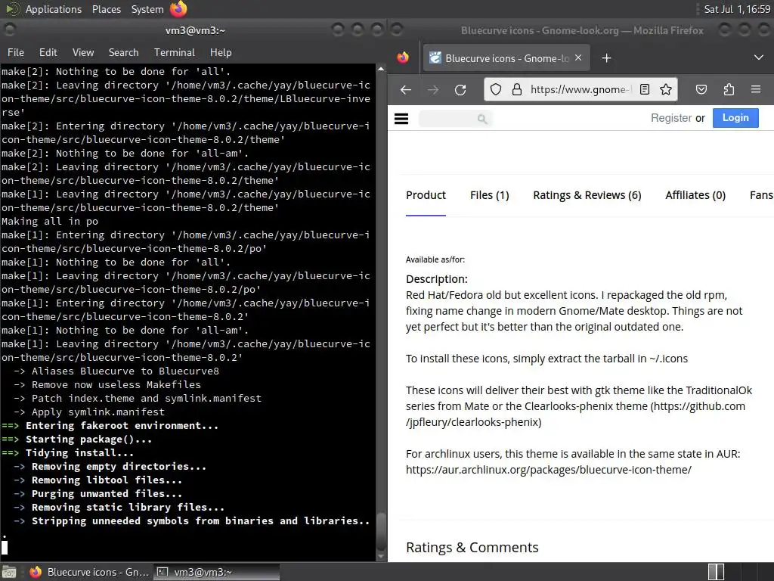Image resolution: width=774 pixels, height=581 pixels.
Task: Reload the current page
Action: [x=460, y=89]
